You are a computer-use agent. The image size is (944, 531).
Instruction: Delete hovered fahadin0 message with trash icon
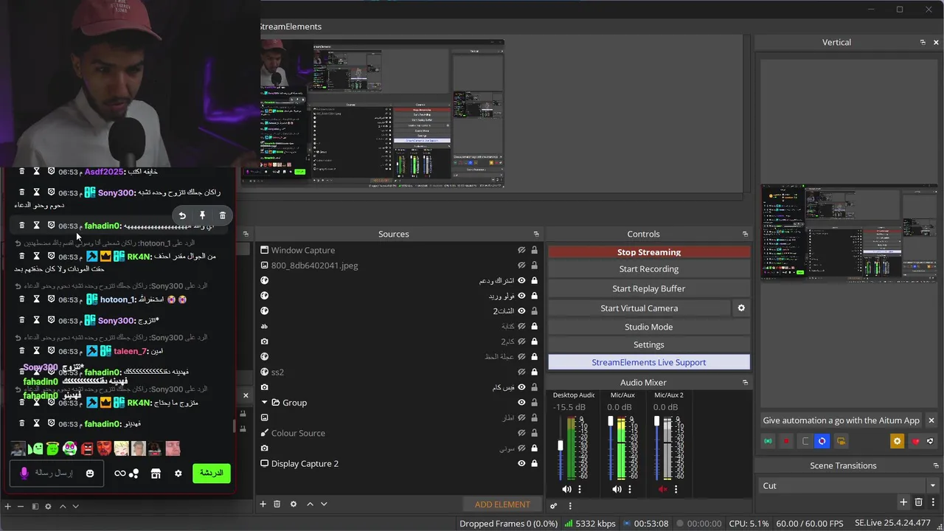[222, 215]
